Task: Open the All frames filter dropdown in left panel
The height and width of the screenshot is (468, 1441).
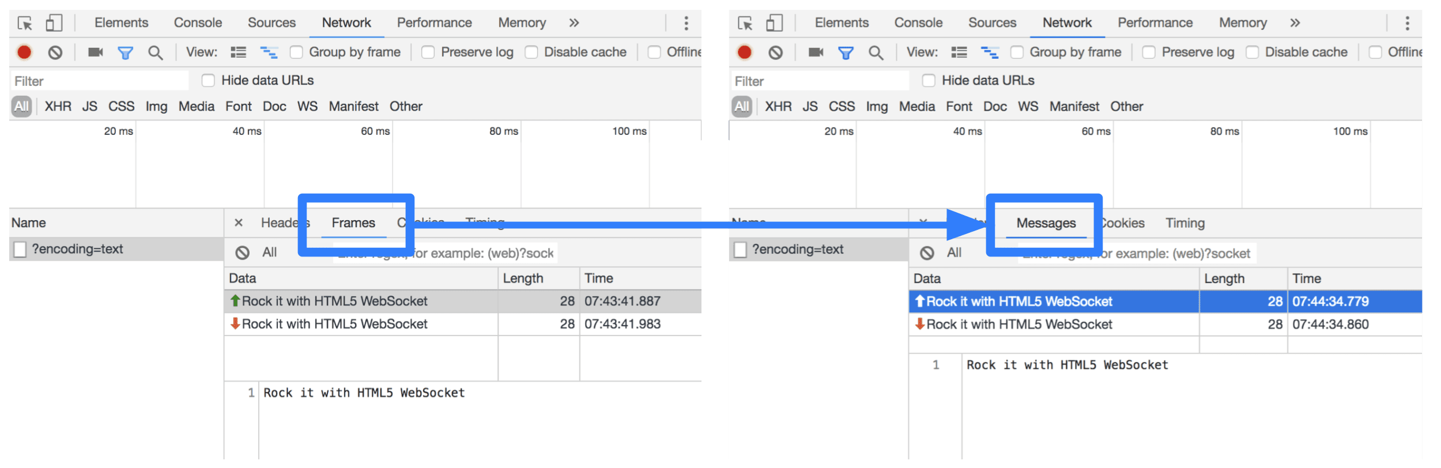Action: coord(269,252)
